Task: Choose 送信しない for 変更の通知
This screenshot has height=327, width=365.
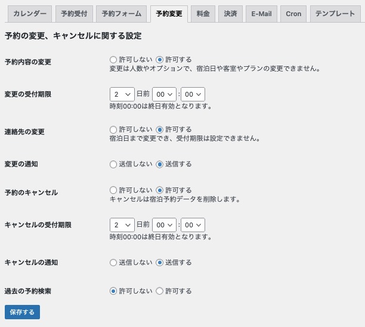Action: [x=113, y=165]
